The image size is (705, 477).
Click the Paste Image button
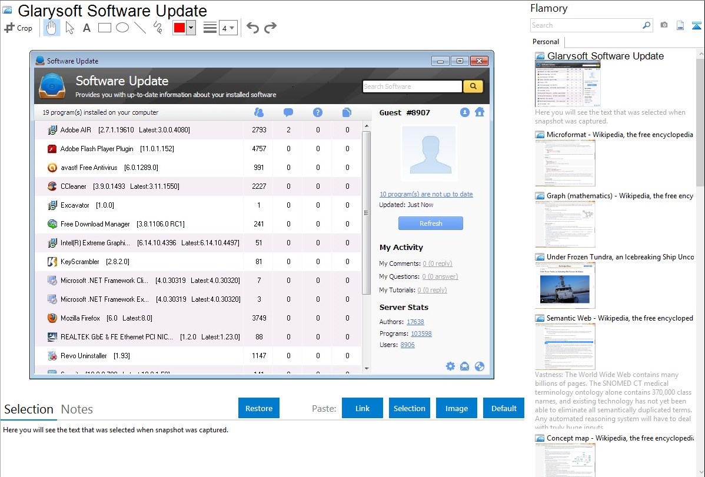tap(456, 408)
